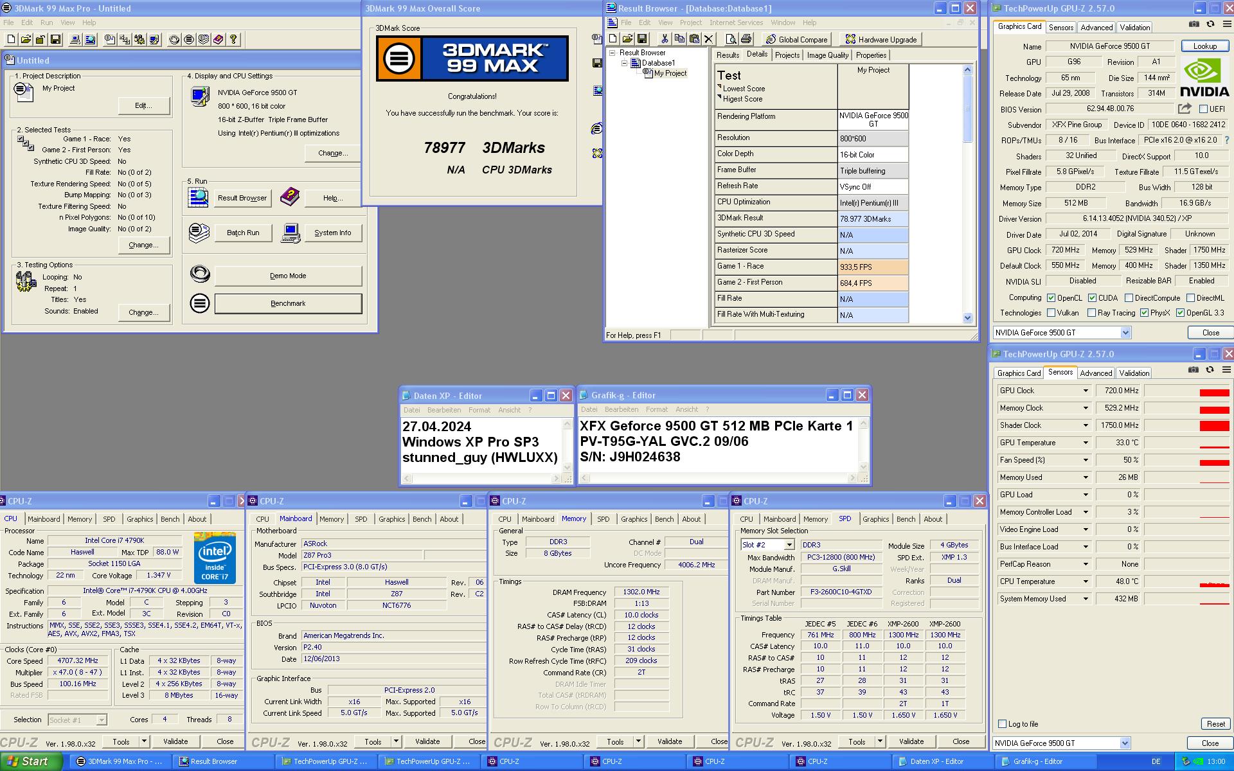Toggle the DirectML checkbox in GPU-Z
This screenshot has width=1234, height=771.
point(1190,298)
